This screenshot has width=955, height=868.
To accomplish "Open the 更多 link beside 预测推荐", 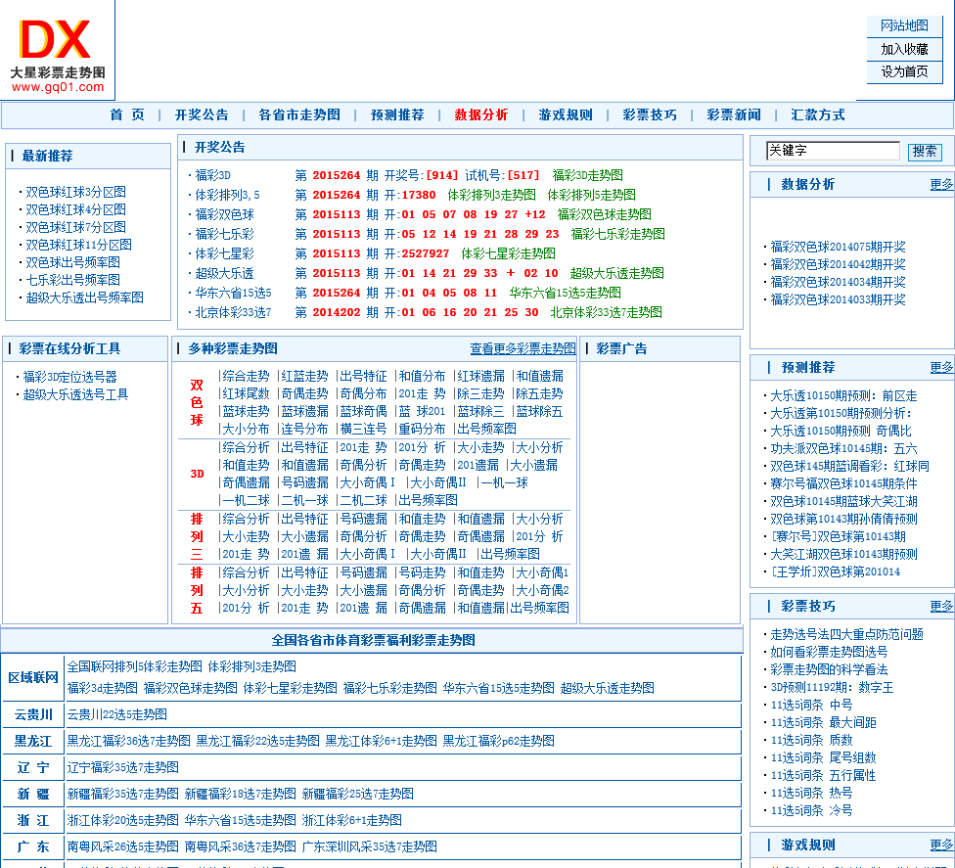I will [x=941, y=367].
